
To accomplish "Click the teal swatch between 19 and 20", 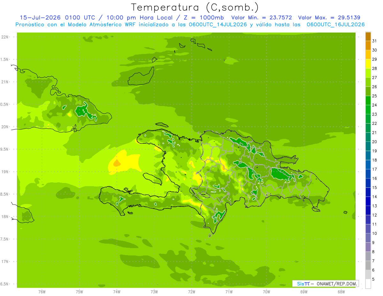I will pos(368,147).
